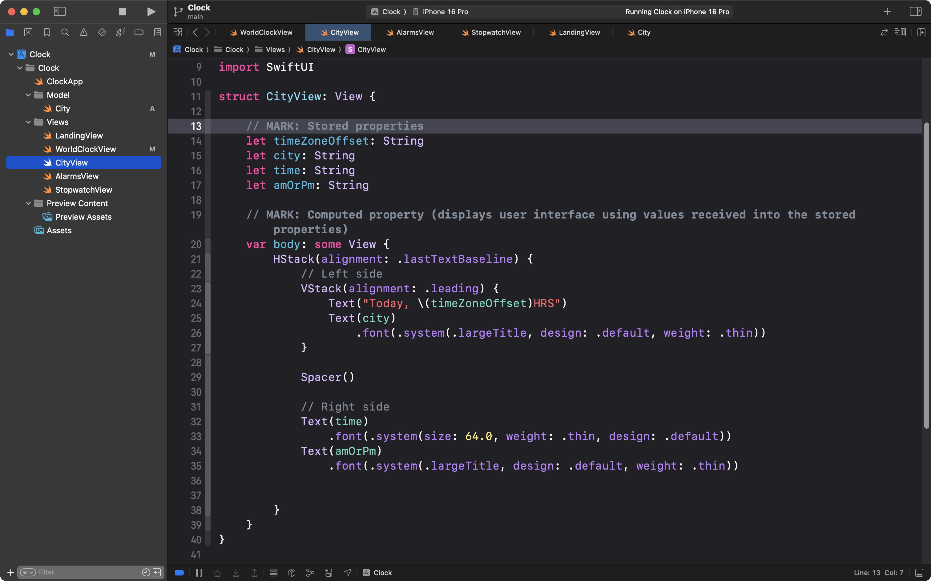Collapse the Views folder
931x581 pixels.
pos(28,122)
